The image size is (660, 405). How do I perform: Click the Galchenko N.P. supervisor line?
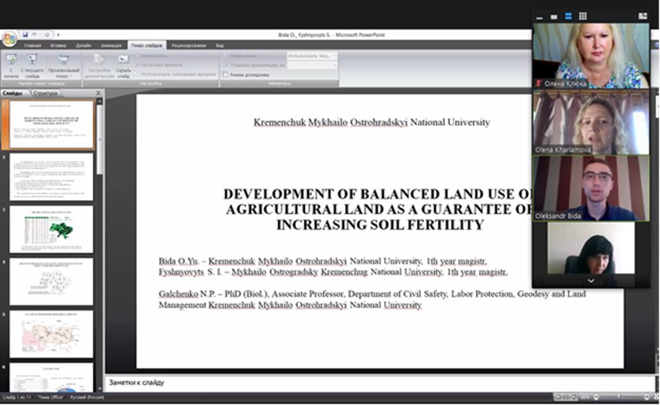(x=372, y=299)
